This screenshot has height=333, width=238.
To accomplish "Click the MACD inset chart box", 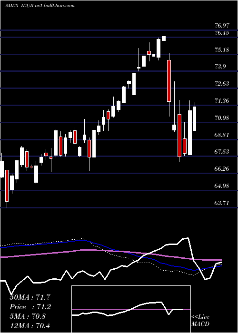I will click(x=131, y=309).
